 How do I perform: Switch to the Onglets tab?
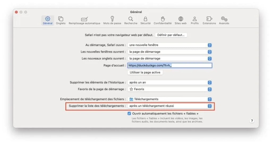(61, 20)
